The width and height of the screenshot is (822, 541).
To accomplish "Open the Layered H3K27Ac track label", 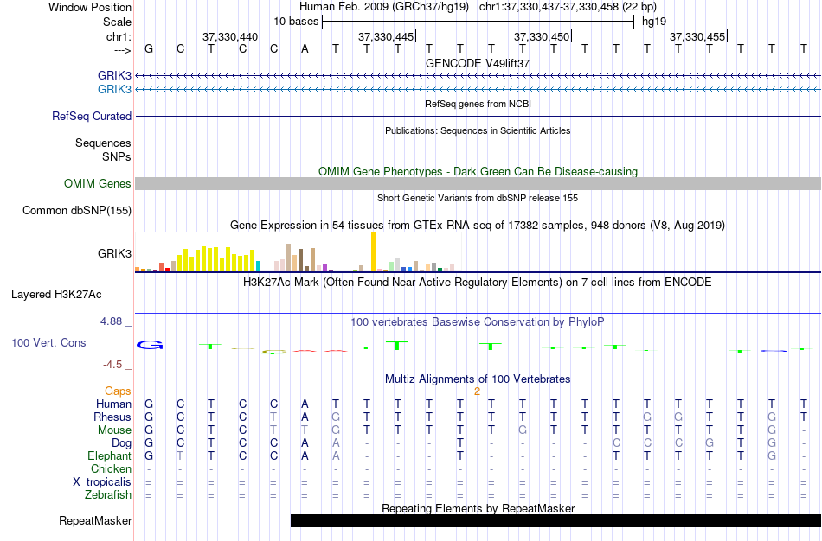I will point(56,295).
